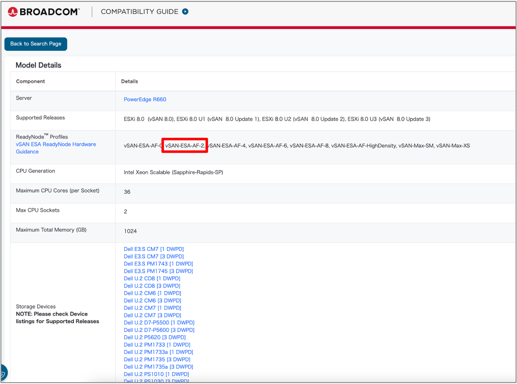Click the Server row label
Image resolution: width=517 pixels, height=384 pixels.
click(24, 98)
